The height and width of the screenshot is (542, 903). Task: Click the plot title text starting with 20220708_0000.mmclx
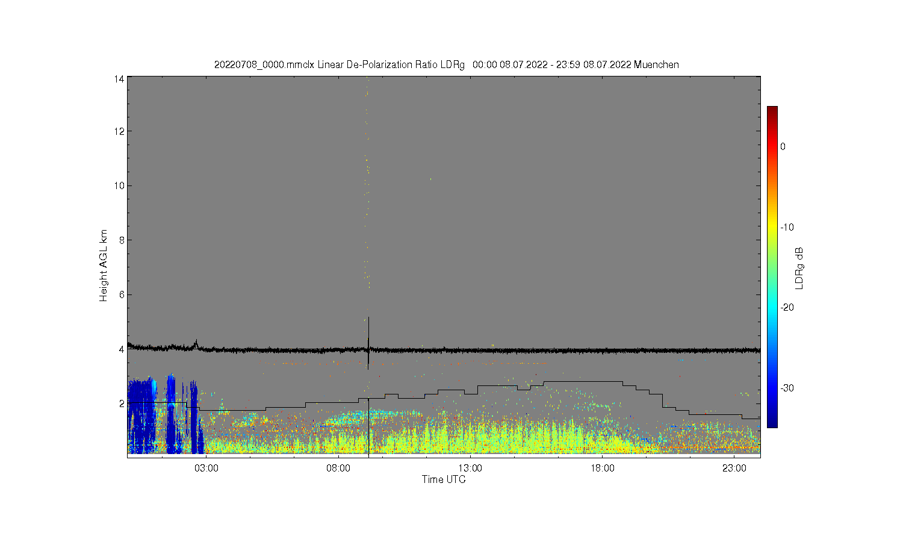pos(447,64)
